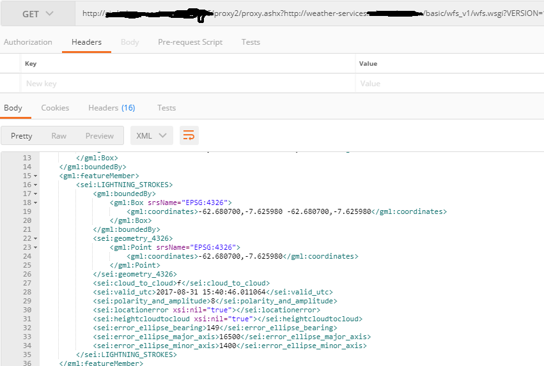Open the GET method dropdown
Screen dimensions: 544x366
[x=38, y=14]
